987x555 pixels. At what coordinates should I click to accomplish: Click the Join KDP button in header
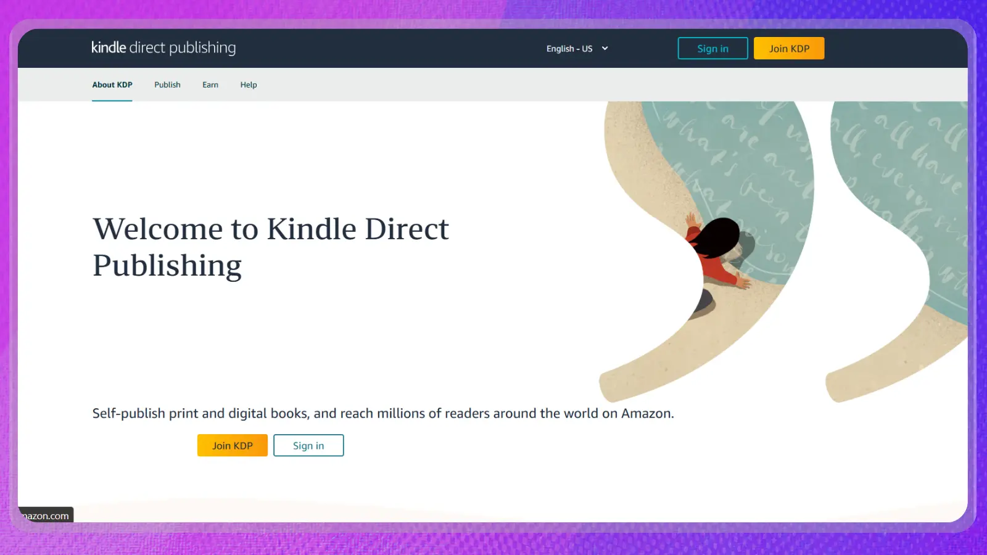pos(789,49)
